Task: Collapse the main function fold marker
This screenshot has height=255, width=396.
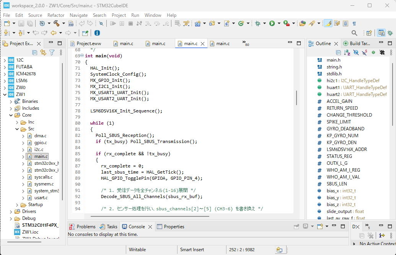Action: [x=82, y=55]
